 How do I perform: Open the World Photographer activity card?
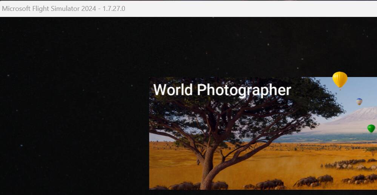(x=263, y=133)
